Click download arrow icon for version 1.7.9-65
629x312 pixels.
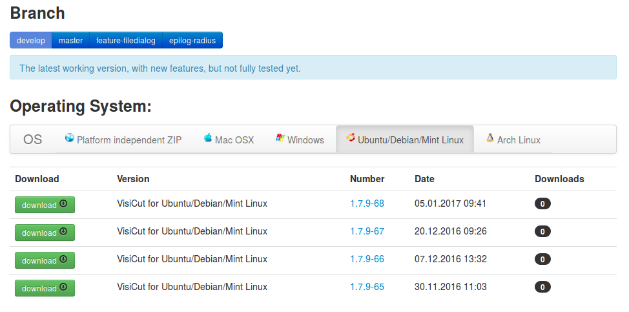click(x=63, y=287)
